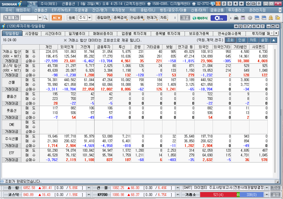Toggle the 주식(해외) menu mode

click(49, 4)
